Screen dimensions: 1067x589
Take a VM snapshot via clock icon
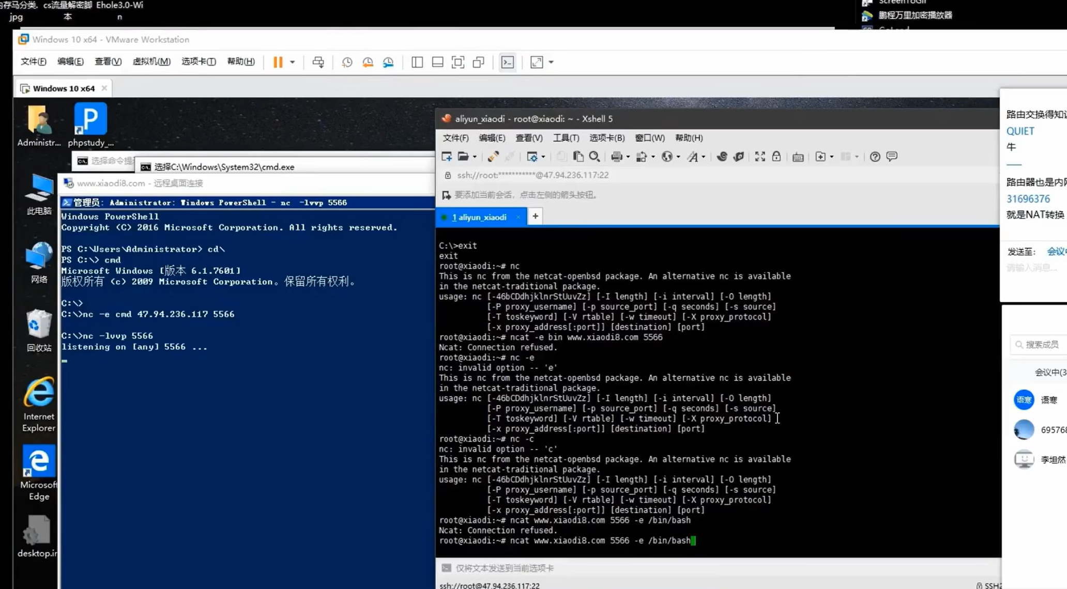pyautogui.click(x=347, y=62)
